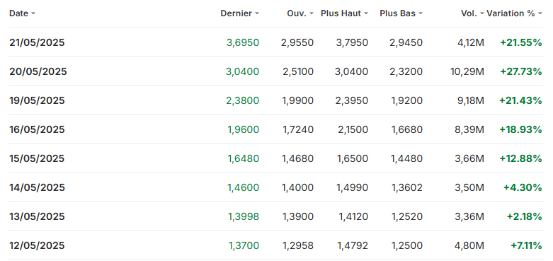The image size is (553, 261).
Task: Sort by Variation % column arrow
Action: 540,13
